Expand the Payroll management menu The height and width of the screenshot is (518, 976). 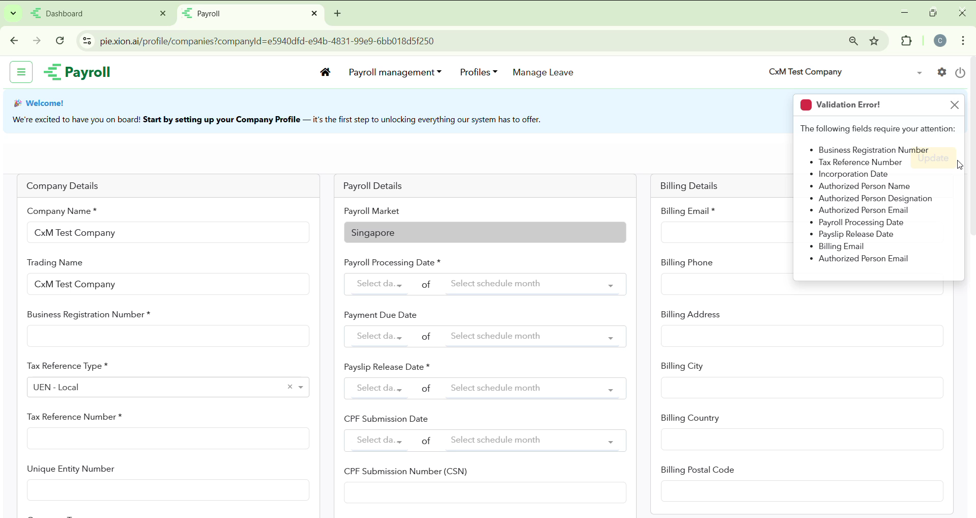(x=395, y=73)
